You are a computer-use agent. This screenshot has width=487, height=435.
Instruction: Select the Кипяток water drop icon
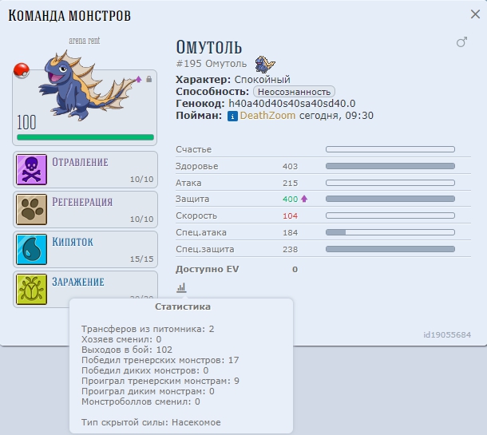pos(31,249)
